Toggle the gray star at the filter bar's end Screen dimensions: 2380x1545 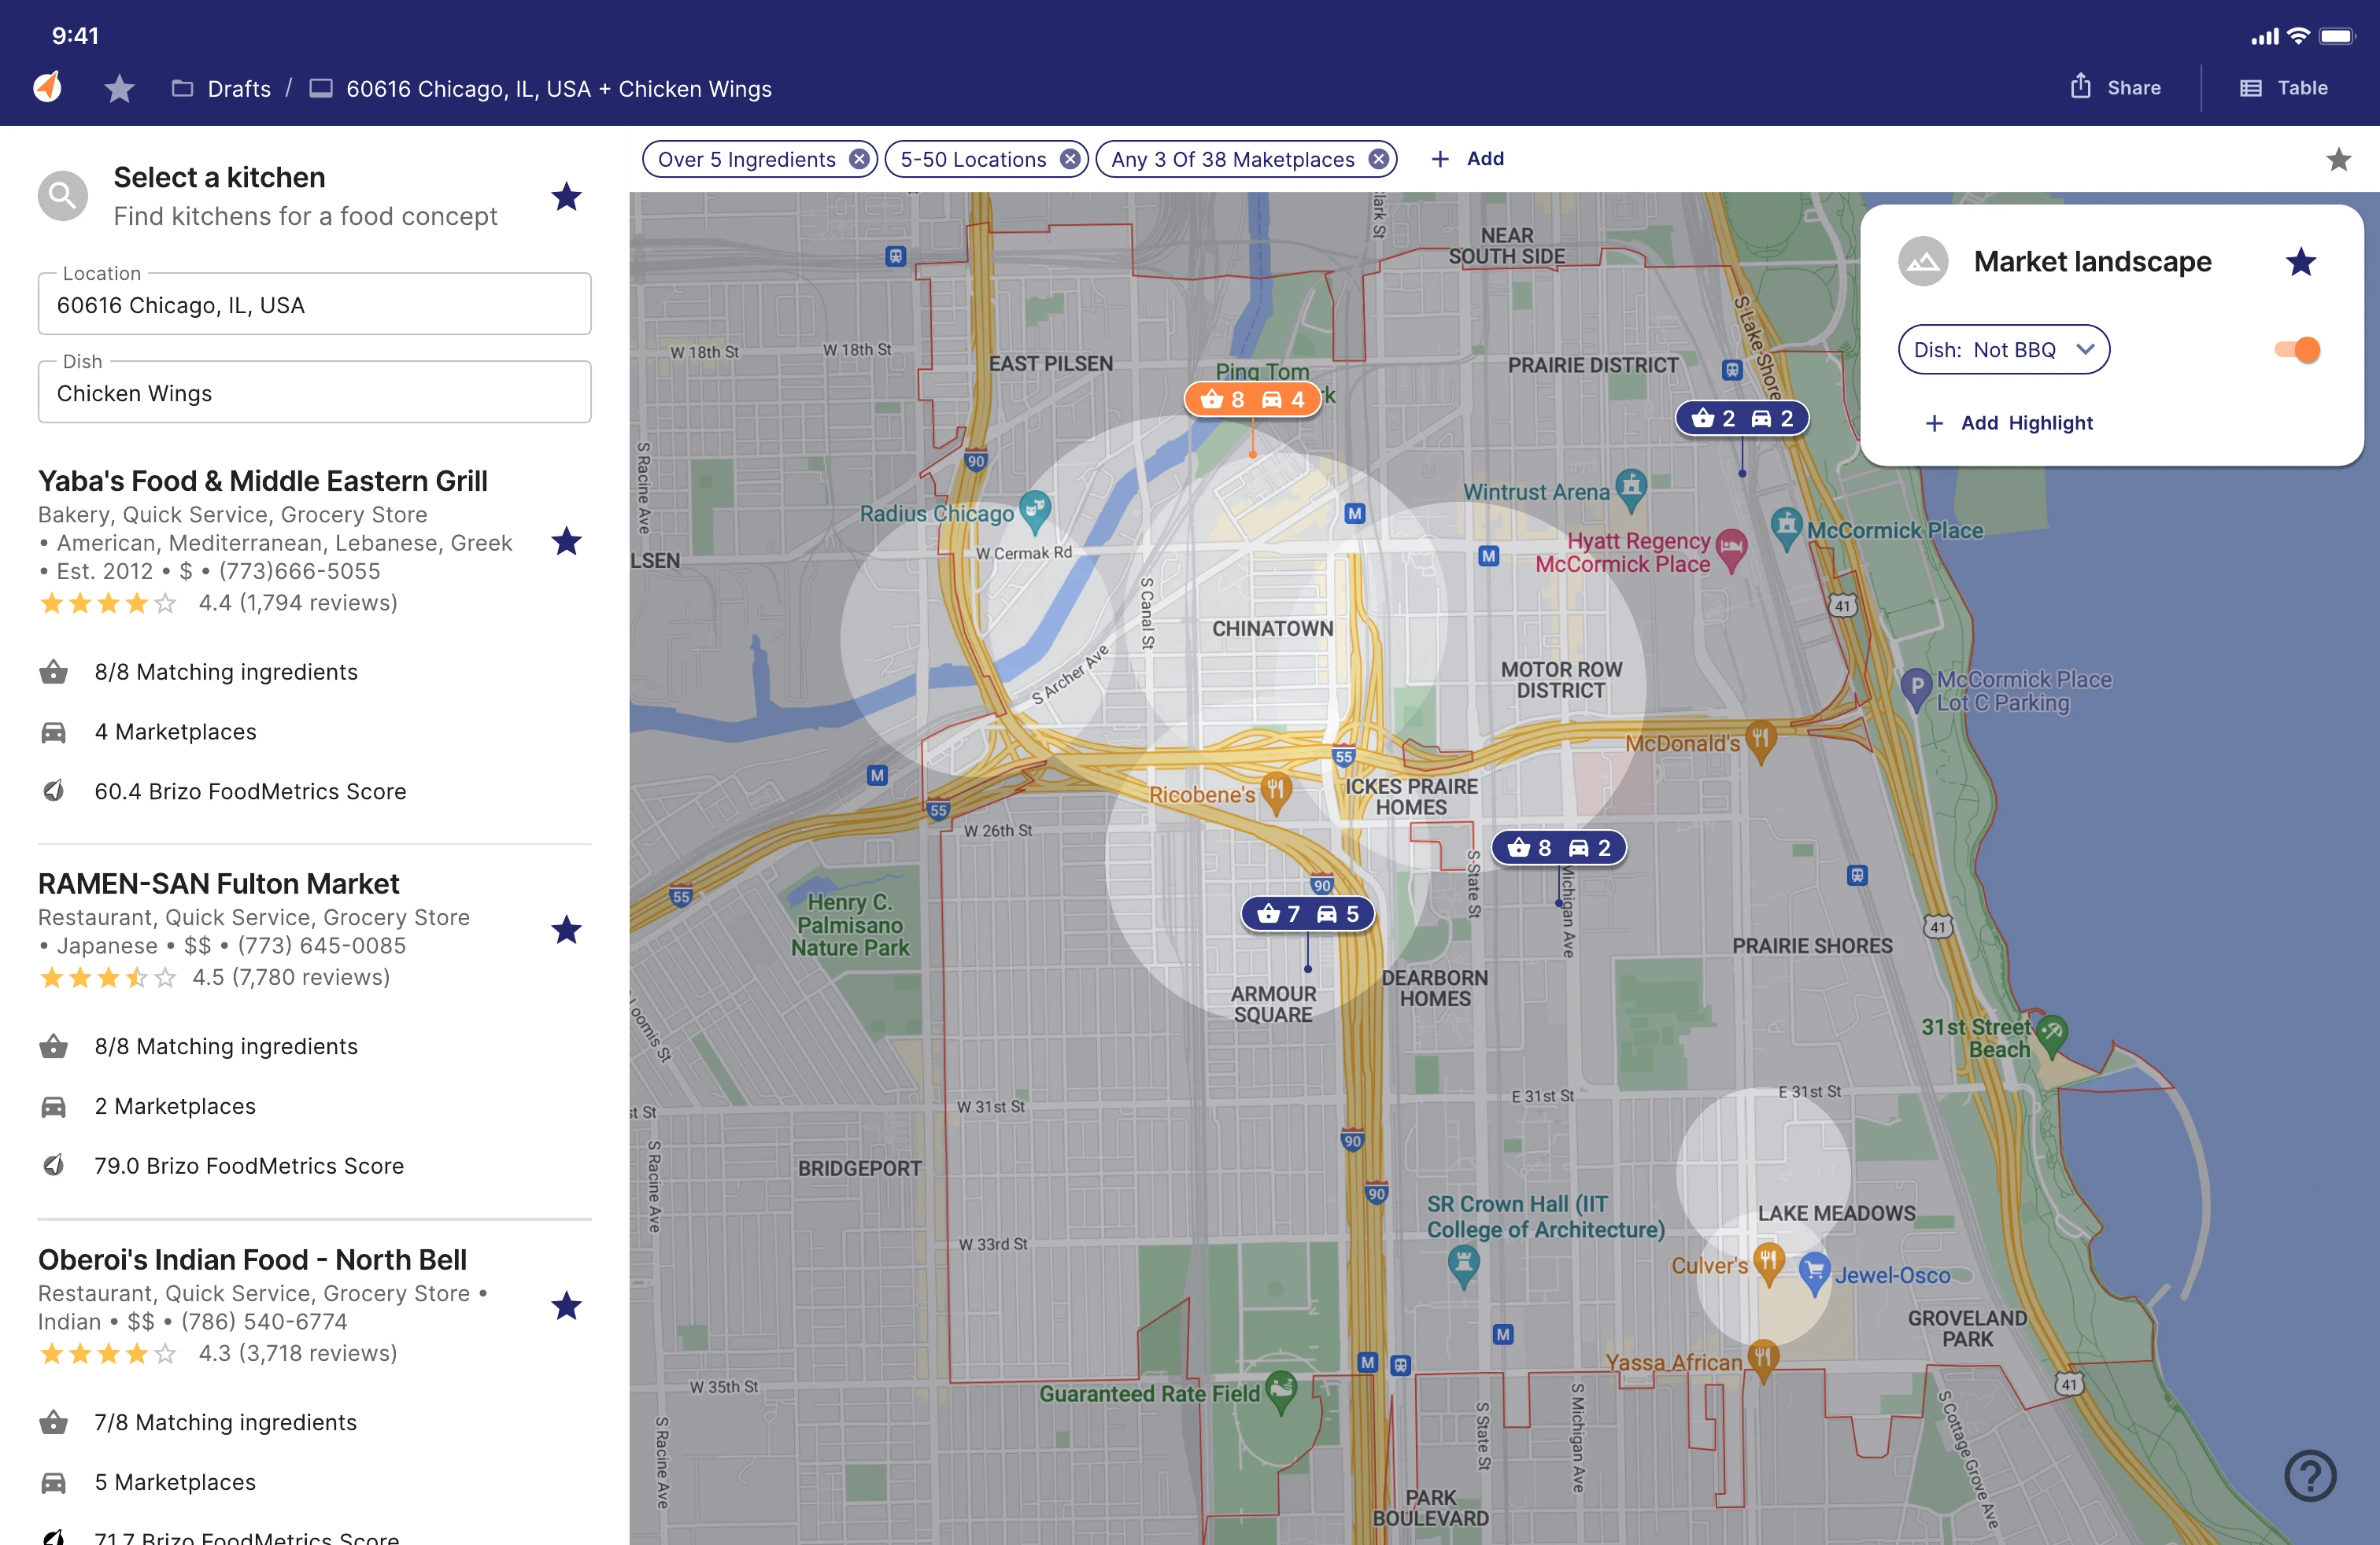2338,159
